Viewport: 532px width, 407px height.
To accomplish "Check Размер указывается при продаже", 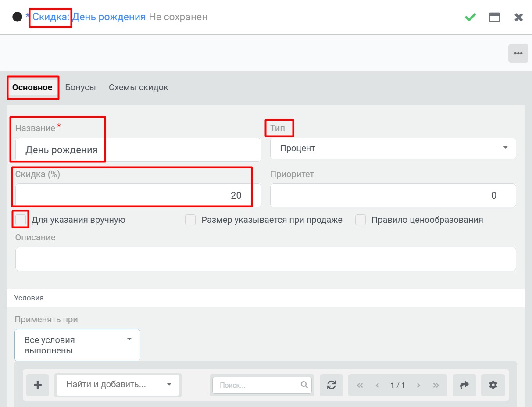I will pos(190,220).
